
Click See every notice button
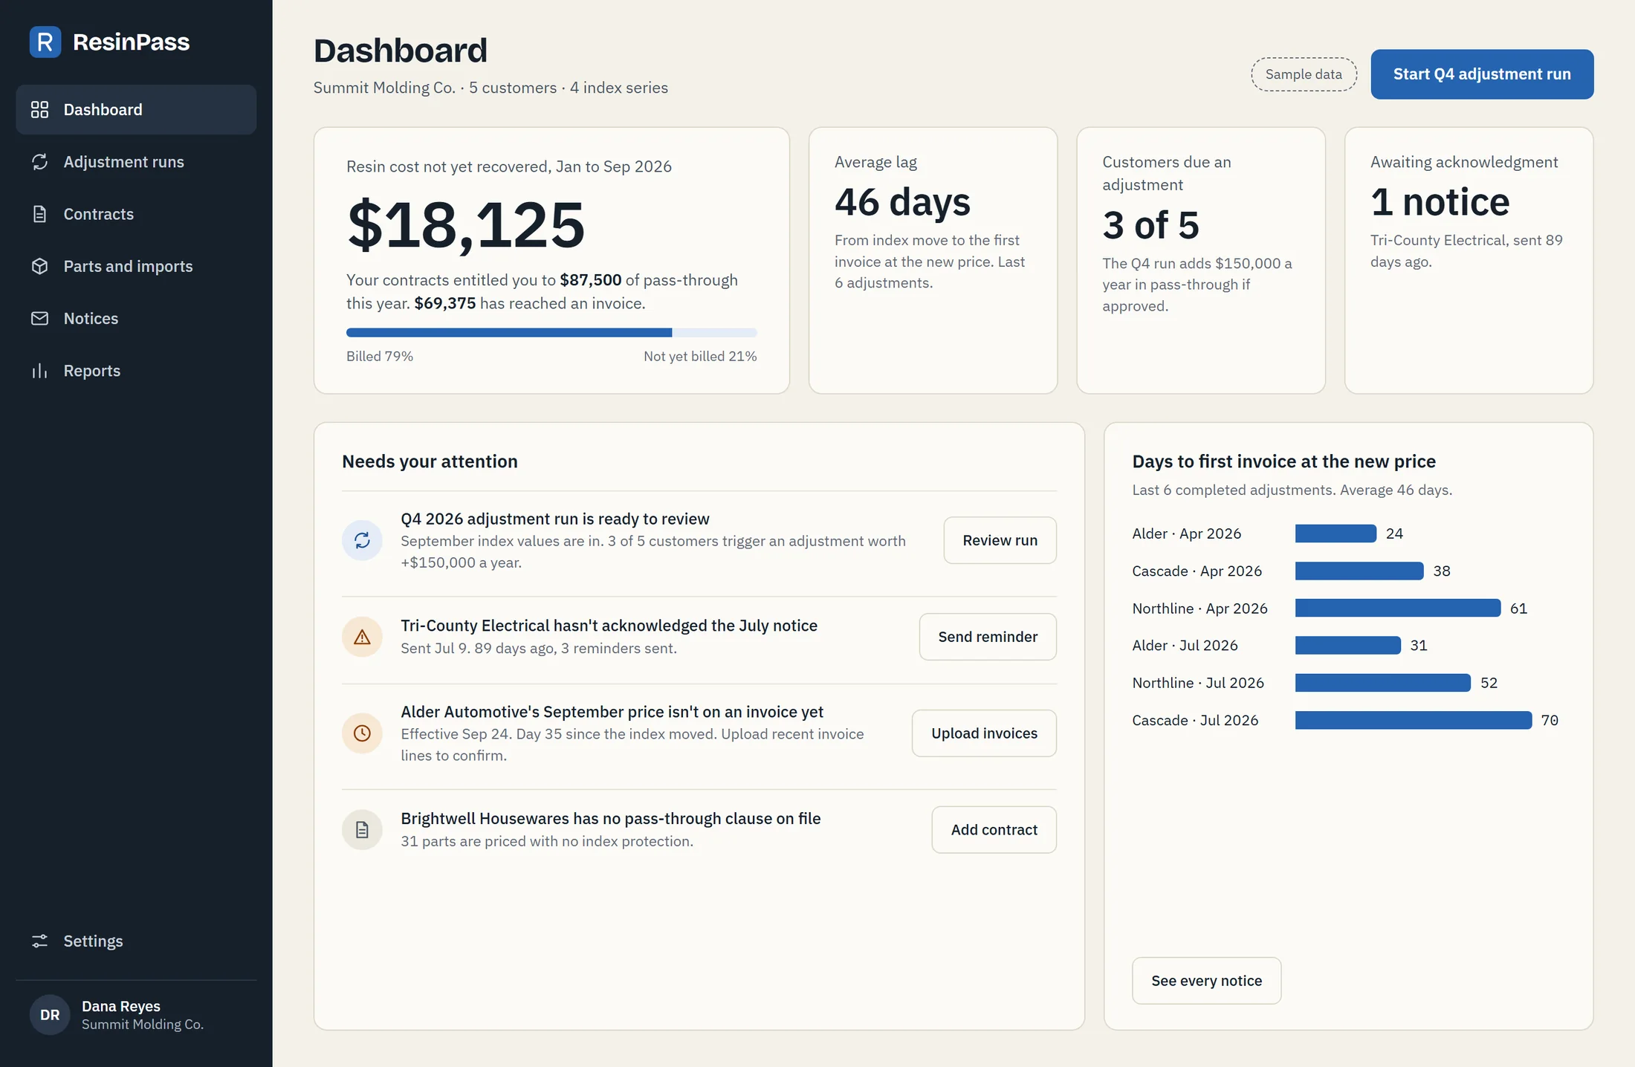(1206, 981)
